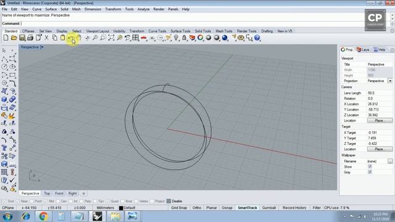
Task: Click the Help question mark icon
Action: click(257, 38)
